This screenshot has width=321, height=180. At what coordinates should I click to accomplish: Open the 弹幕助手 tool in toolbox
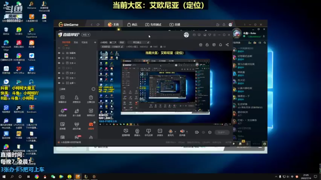click(63, 99)
